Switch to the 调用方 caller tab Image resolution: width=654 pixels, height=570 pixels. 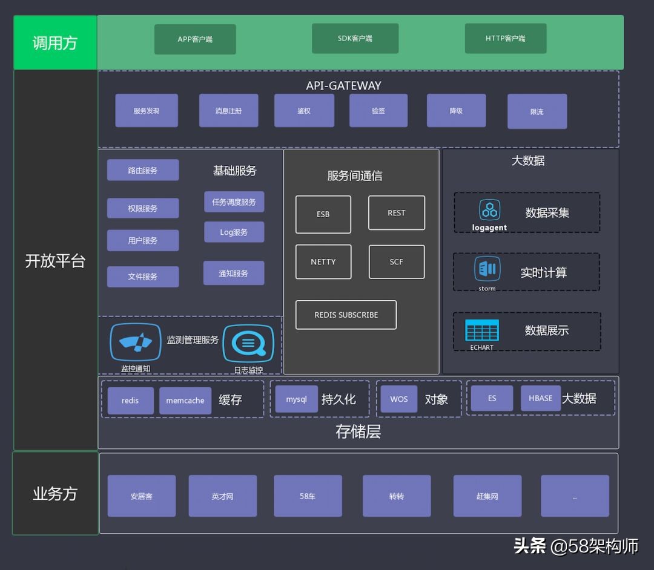point(54,42)
